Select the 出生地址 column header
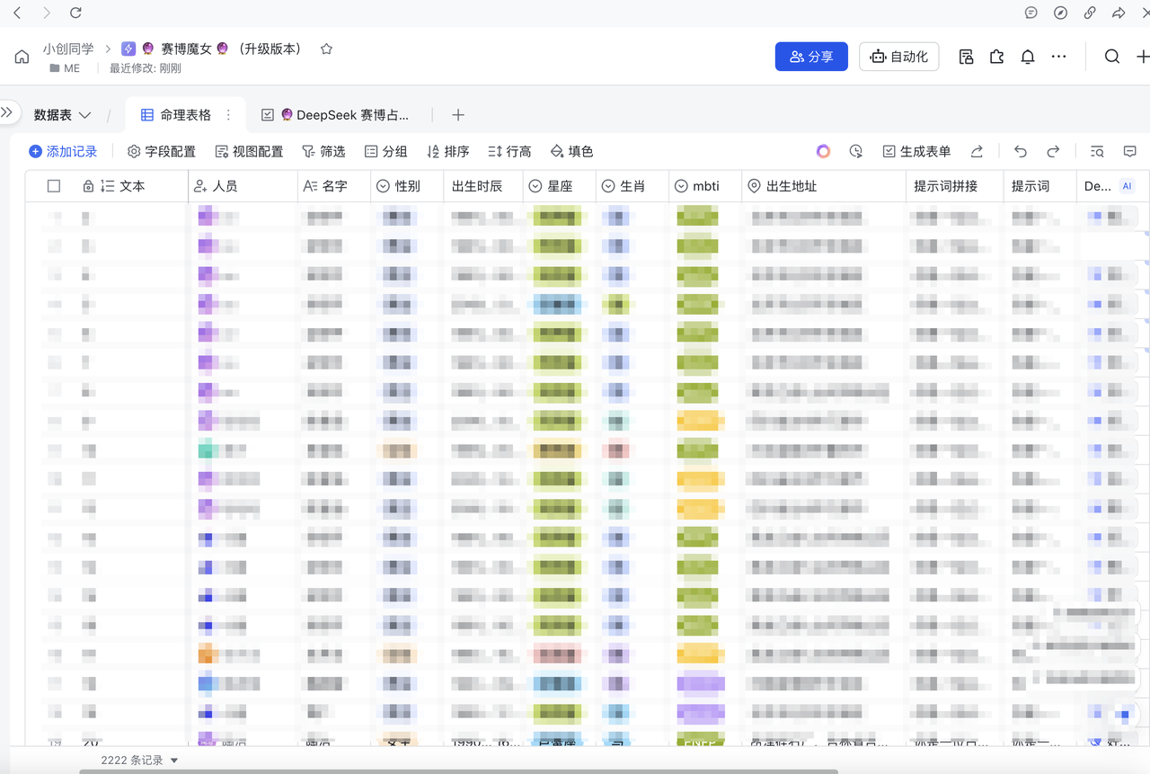The height and width of the screenshot is (774, 1150). point(825,186)
